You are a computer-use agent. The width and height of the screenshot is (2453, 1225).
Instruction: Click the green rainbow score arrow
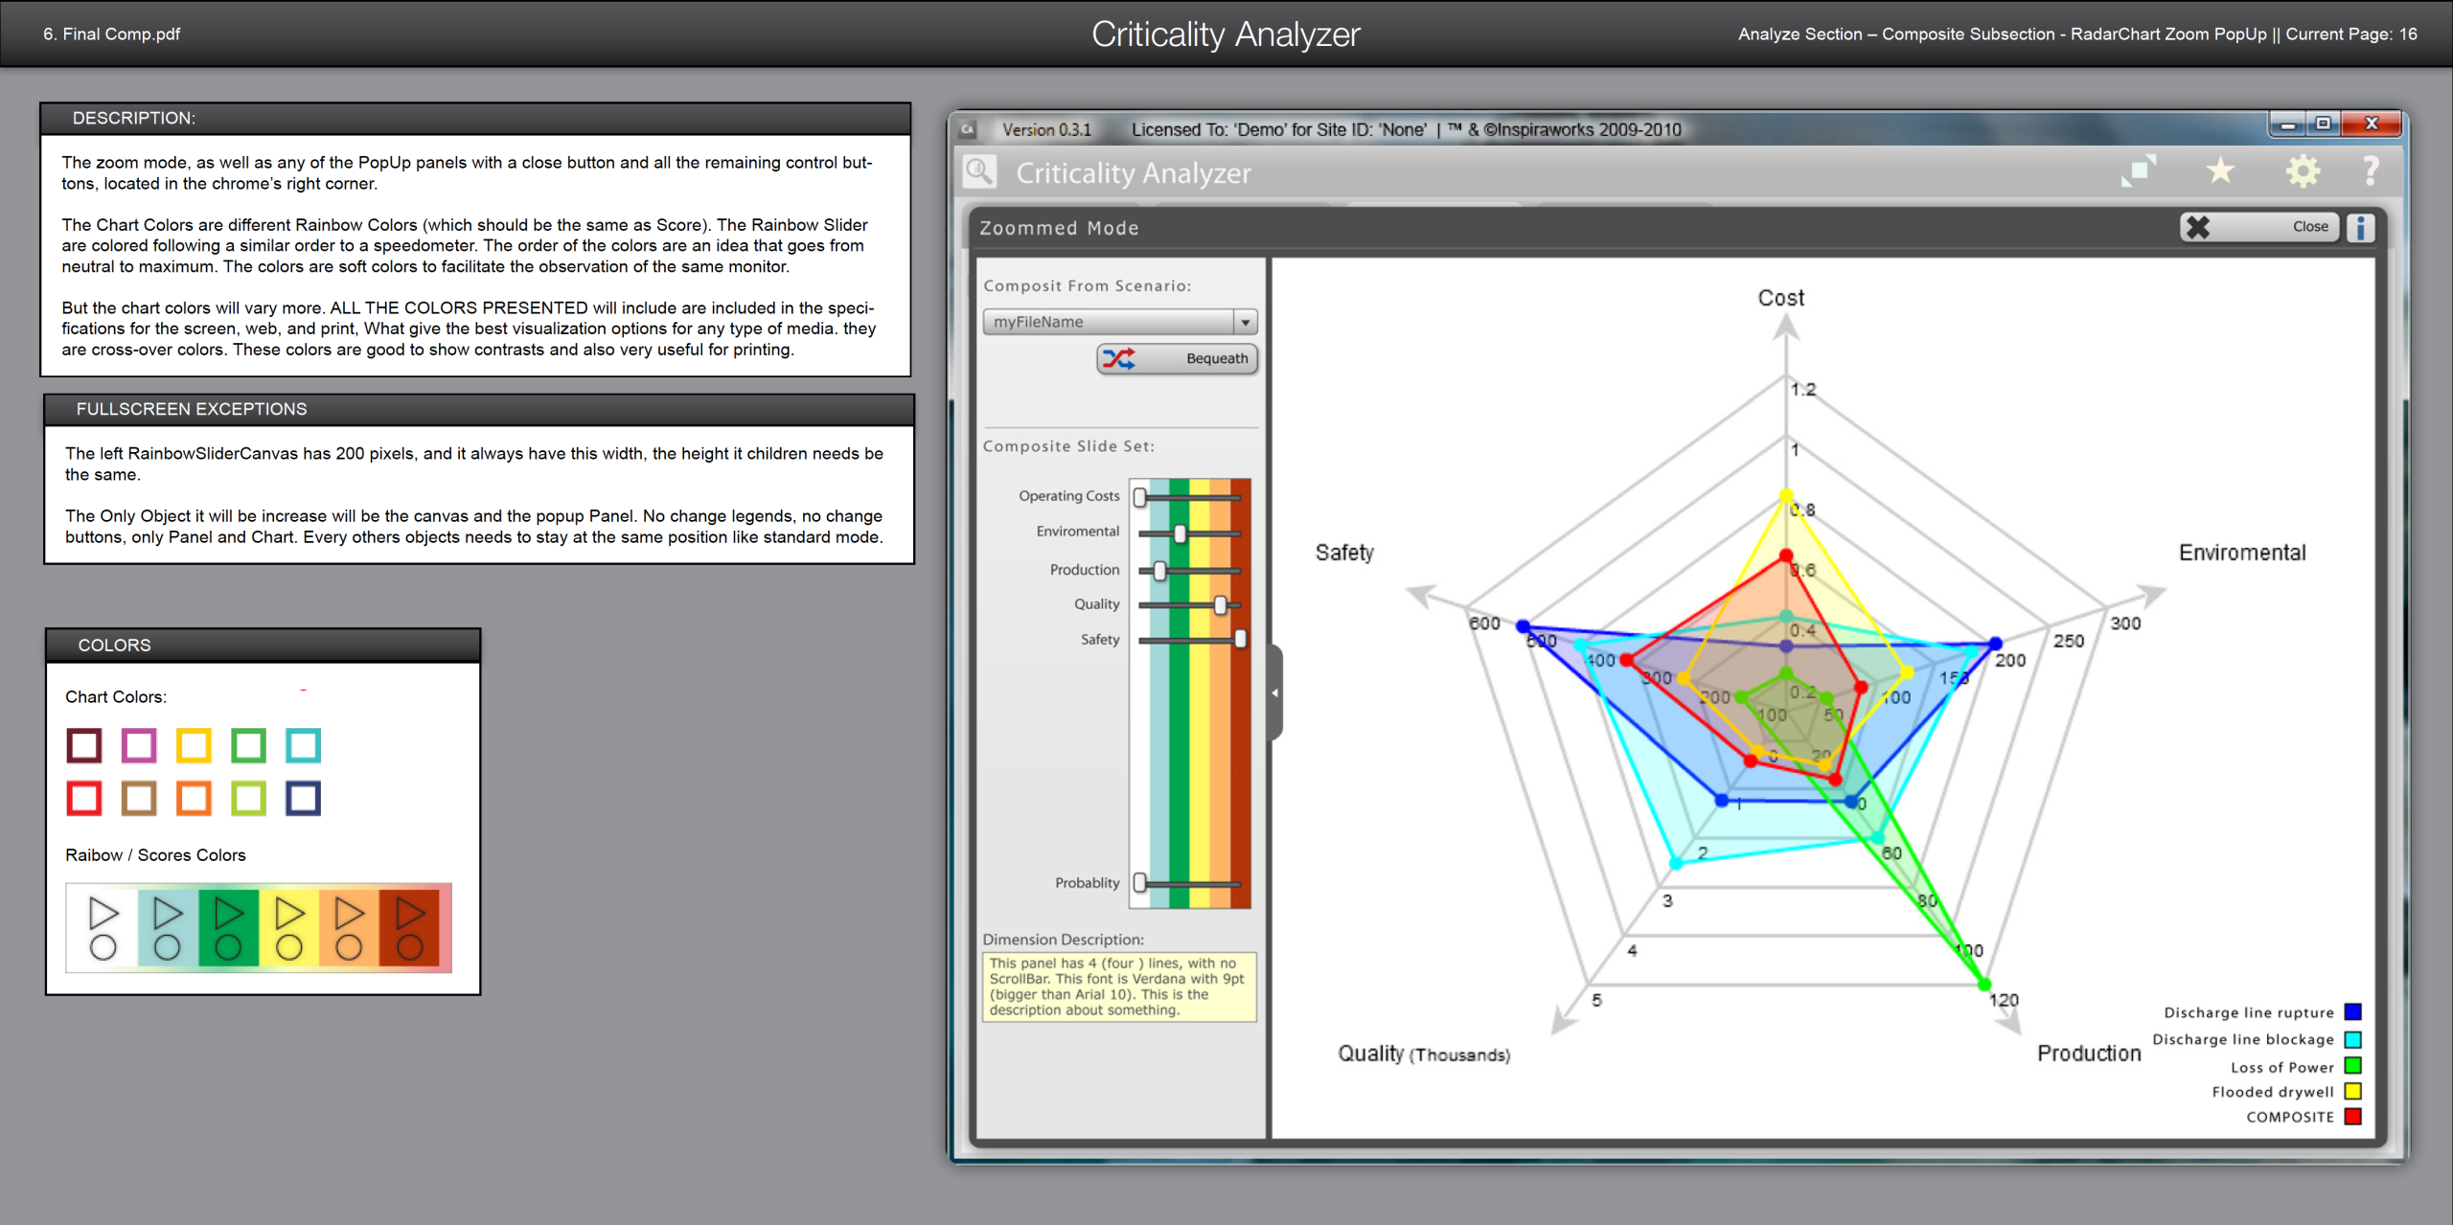(x=228, y=913)
